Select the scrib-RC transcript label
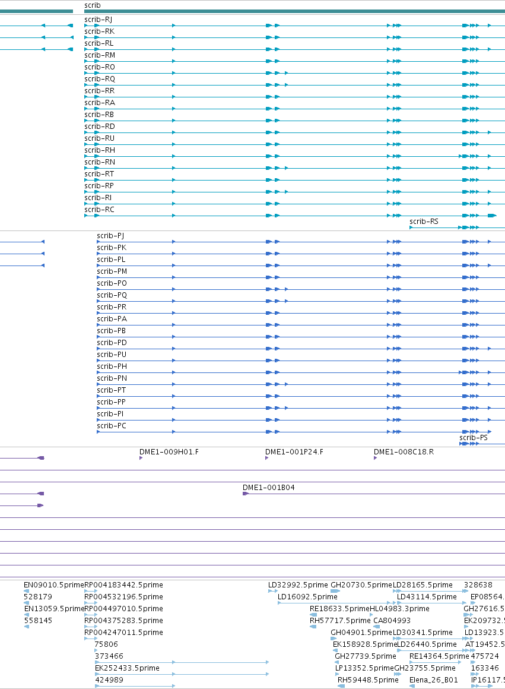The height and width of the screenshot is (689, 505). (x=99, y=209)
